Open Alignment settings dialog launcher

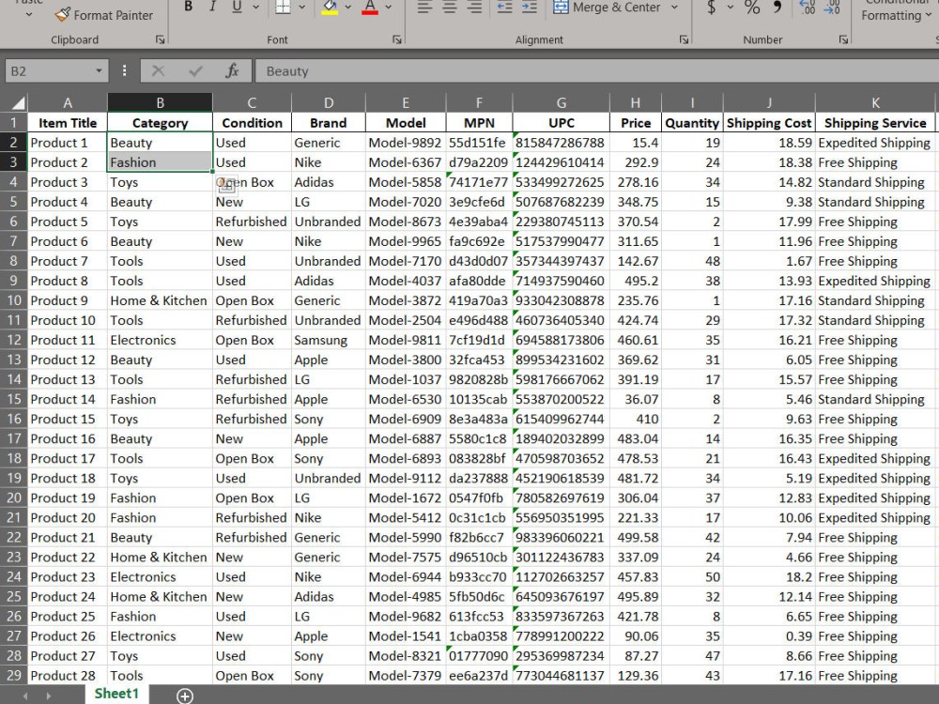coord(684,39)
